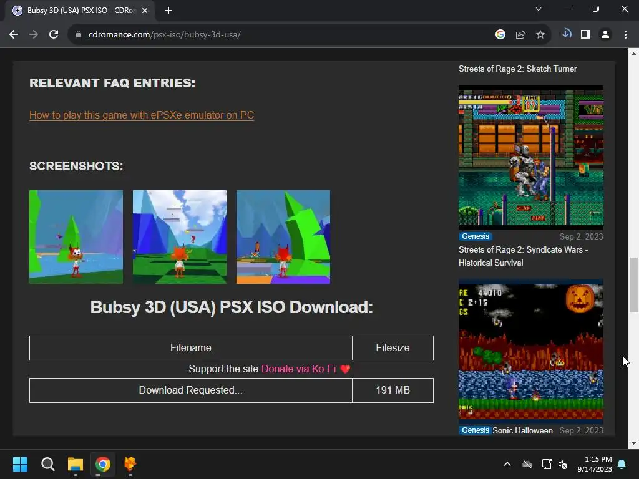Click the scrollbar down arrow
Viewport: 639px width, 479px height.
click(633, 443)
